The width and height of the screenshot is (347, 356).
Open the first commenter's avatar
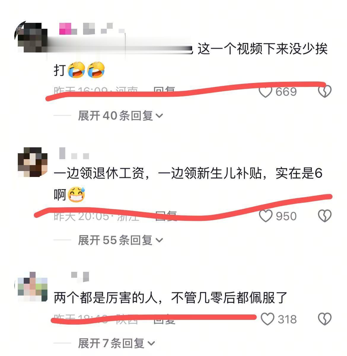pyautogui.click(x=31, y=37)
